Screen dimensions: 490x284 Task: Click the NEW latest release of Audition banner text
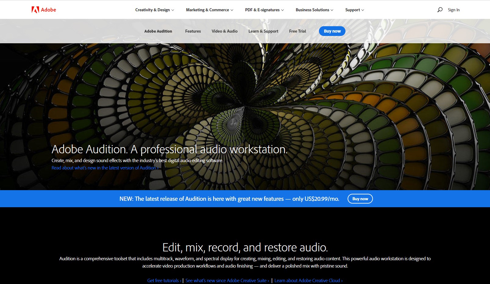tap(229, 199)
